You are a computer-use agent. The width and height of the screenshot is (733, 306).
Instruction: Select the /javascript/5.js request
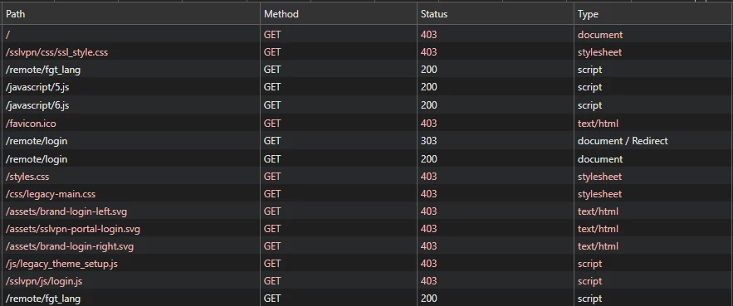[x=367, y=87]
